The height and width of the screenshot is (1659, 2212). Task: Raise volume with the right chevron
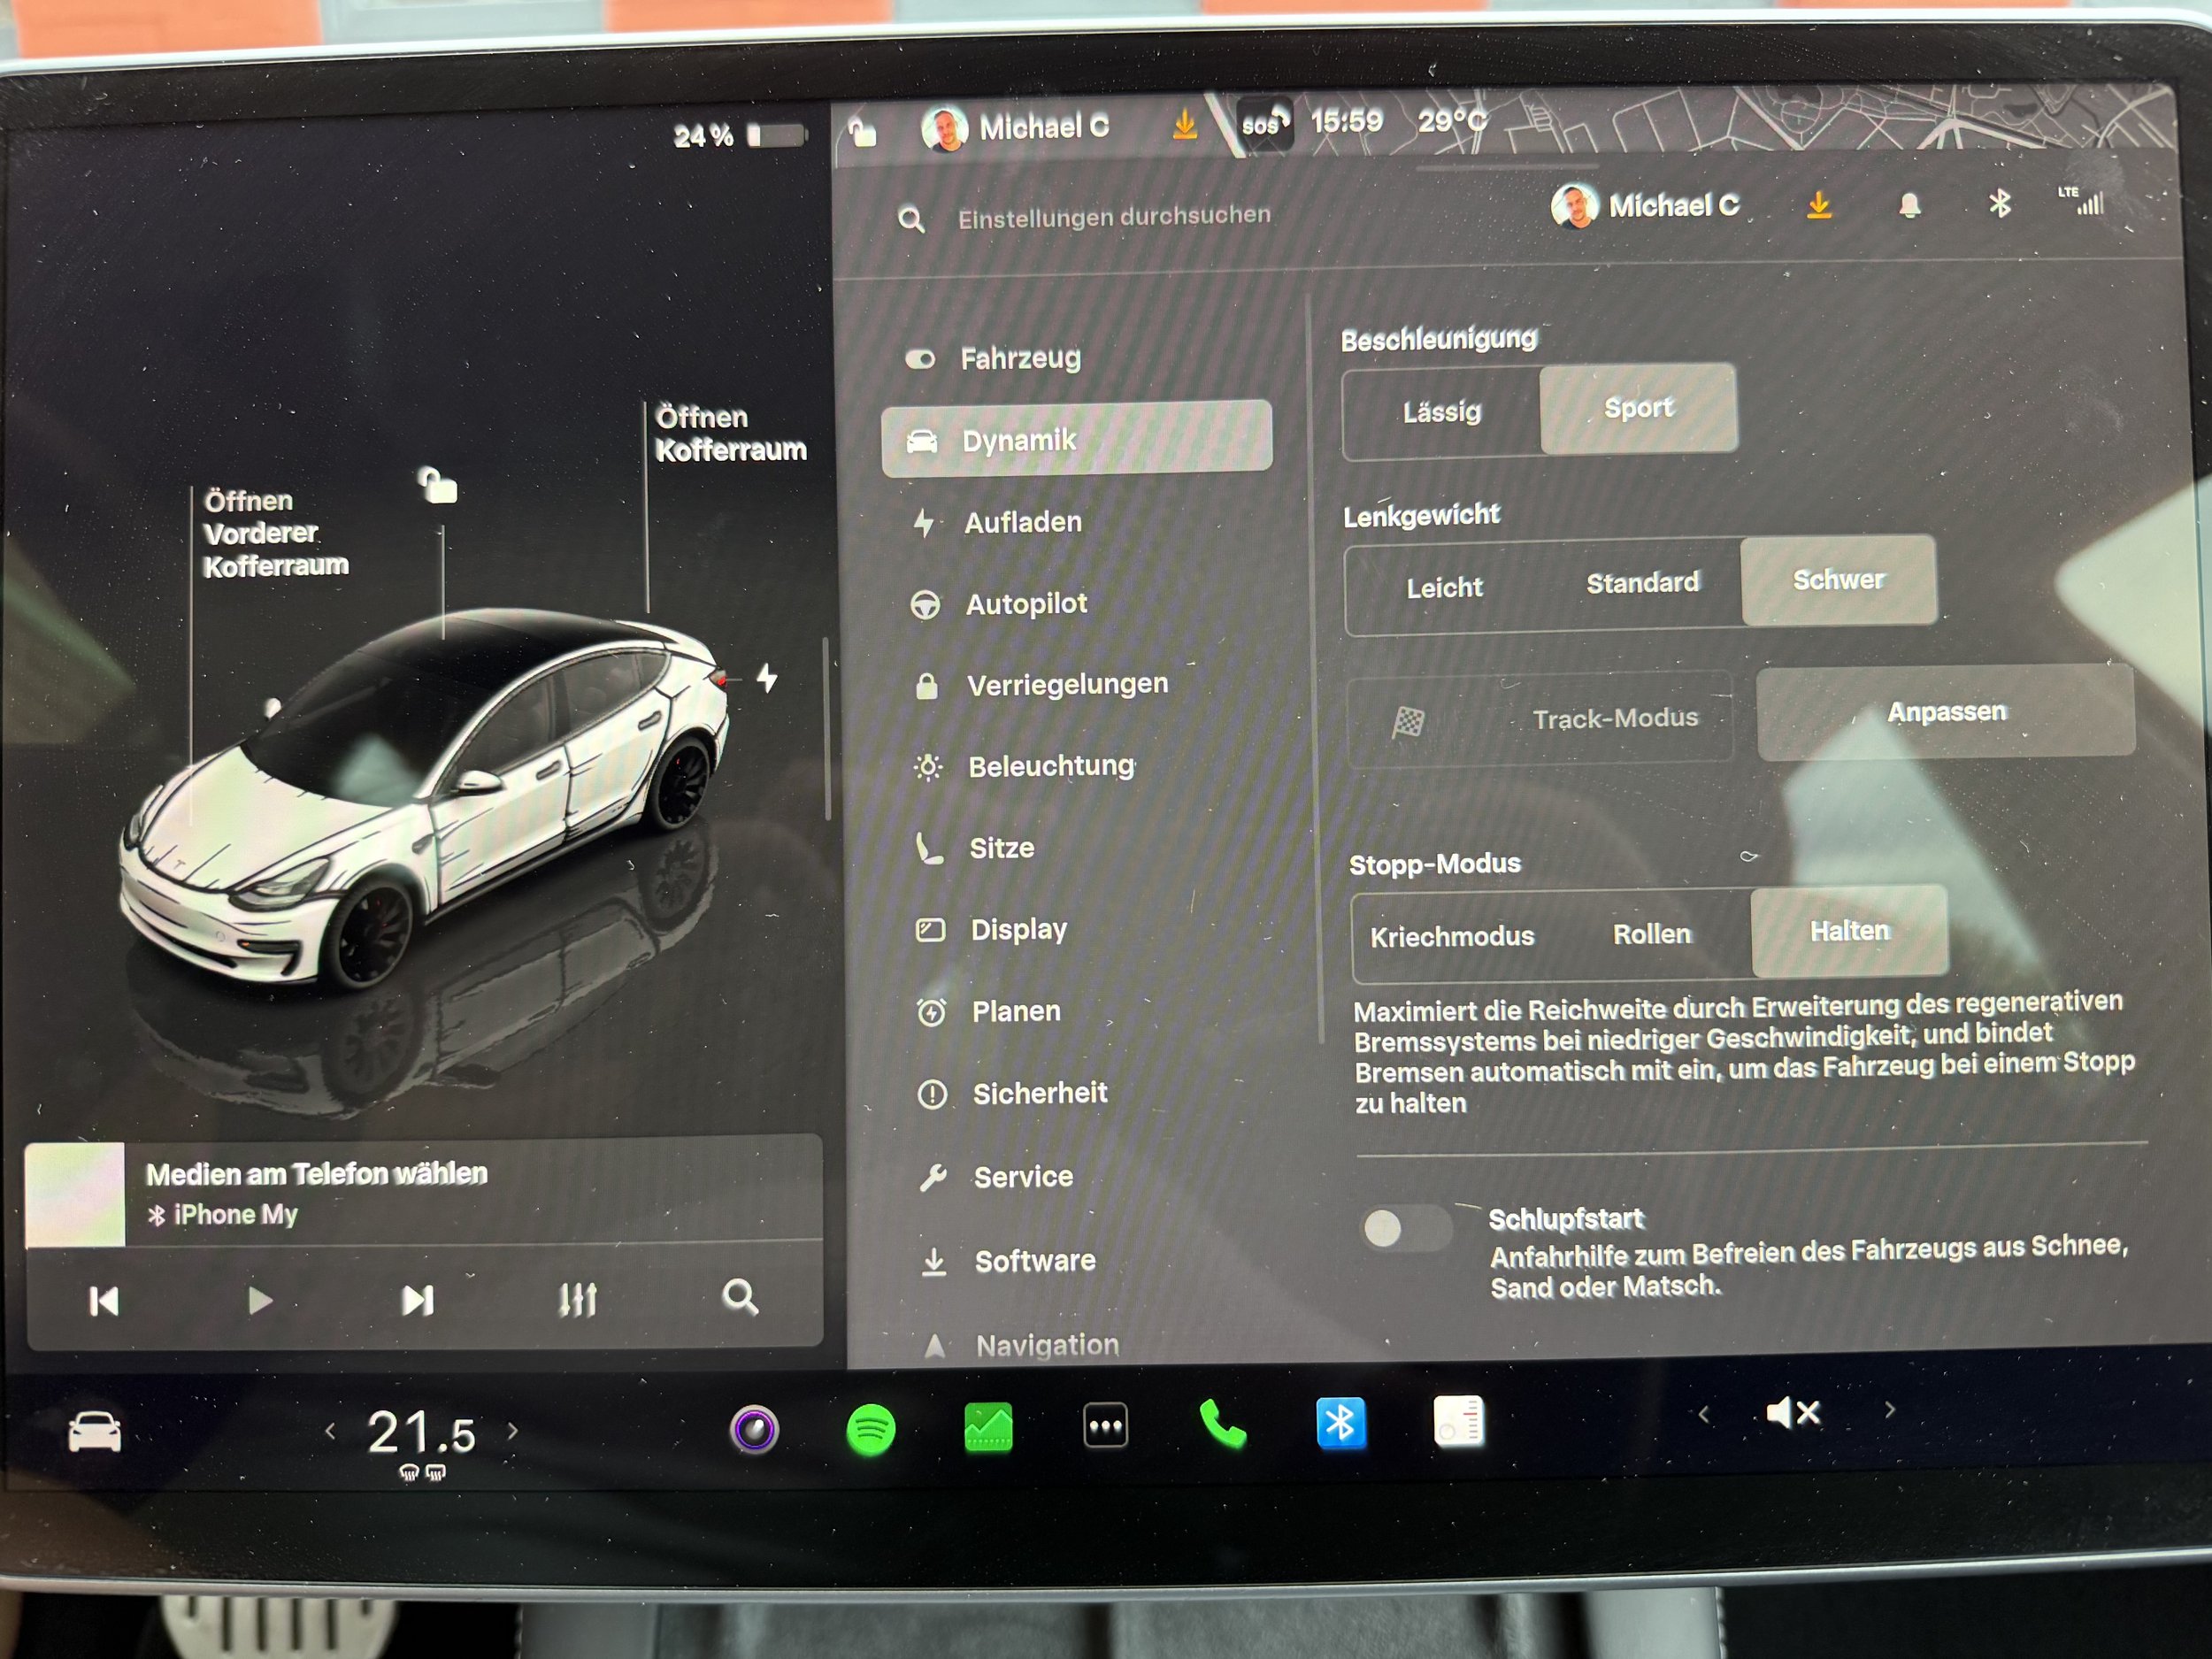1889,1410
